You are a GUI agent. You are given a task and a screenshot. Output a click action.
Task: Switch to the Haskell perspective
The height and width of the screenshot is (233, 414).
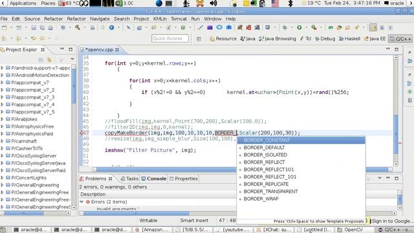coord(349,39)
